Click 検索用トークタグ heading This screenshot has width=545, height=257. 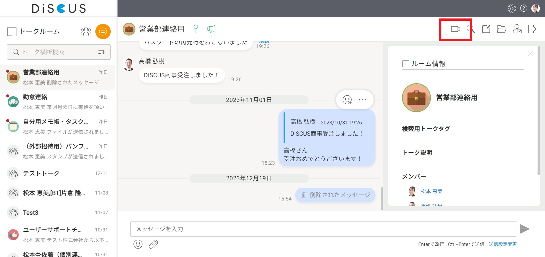(x=426, y=129)
